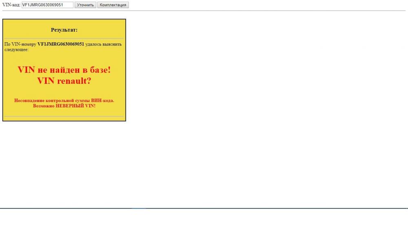Click the 'VIN-код:' label
The image size is (408, 229).
(11, 5)
